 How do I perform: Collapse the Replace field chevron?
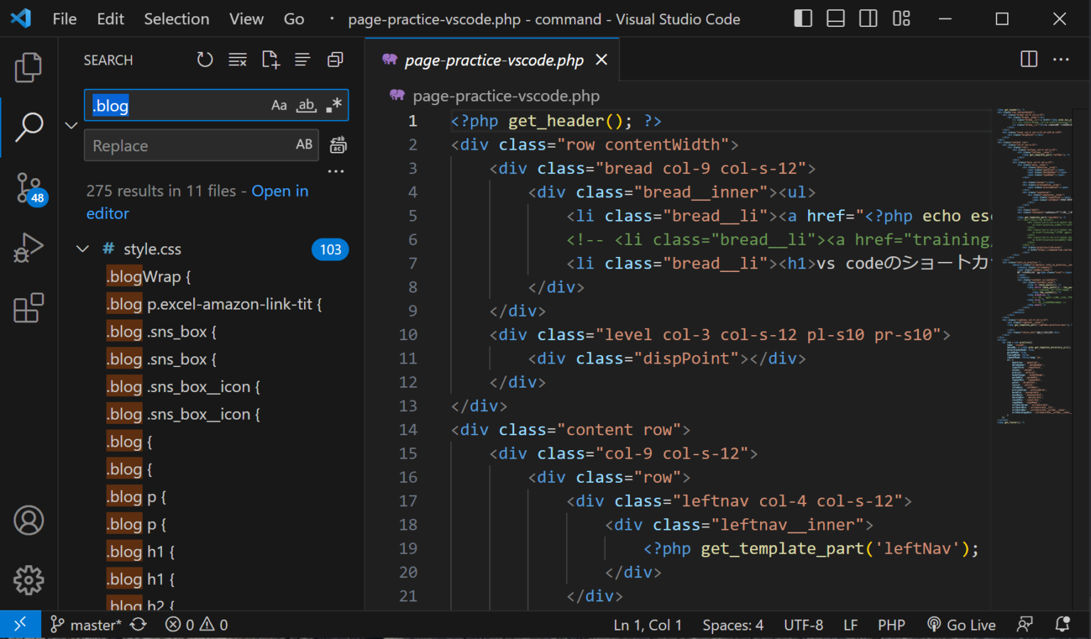(x=71, y=126)
